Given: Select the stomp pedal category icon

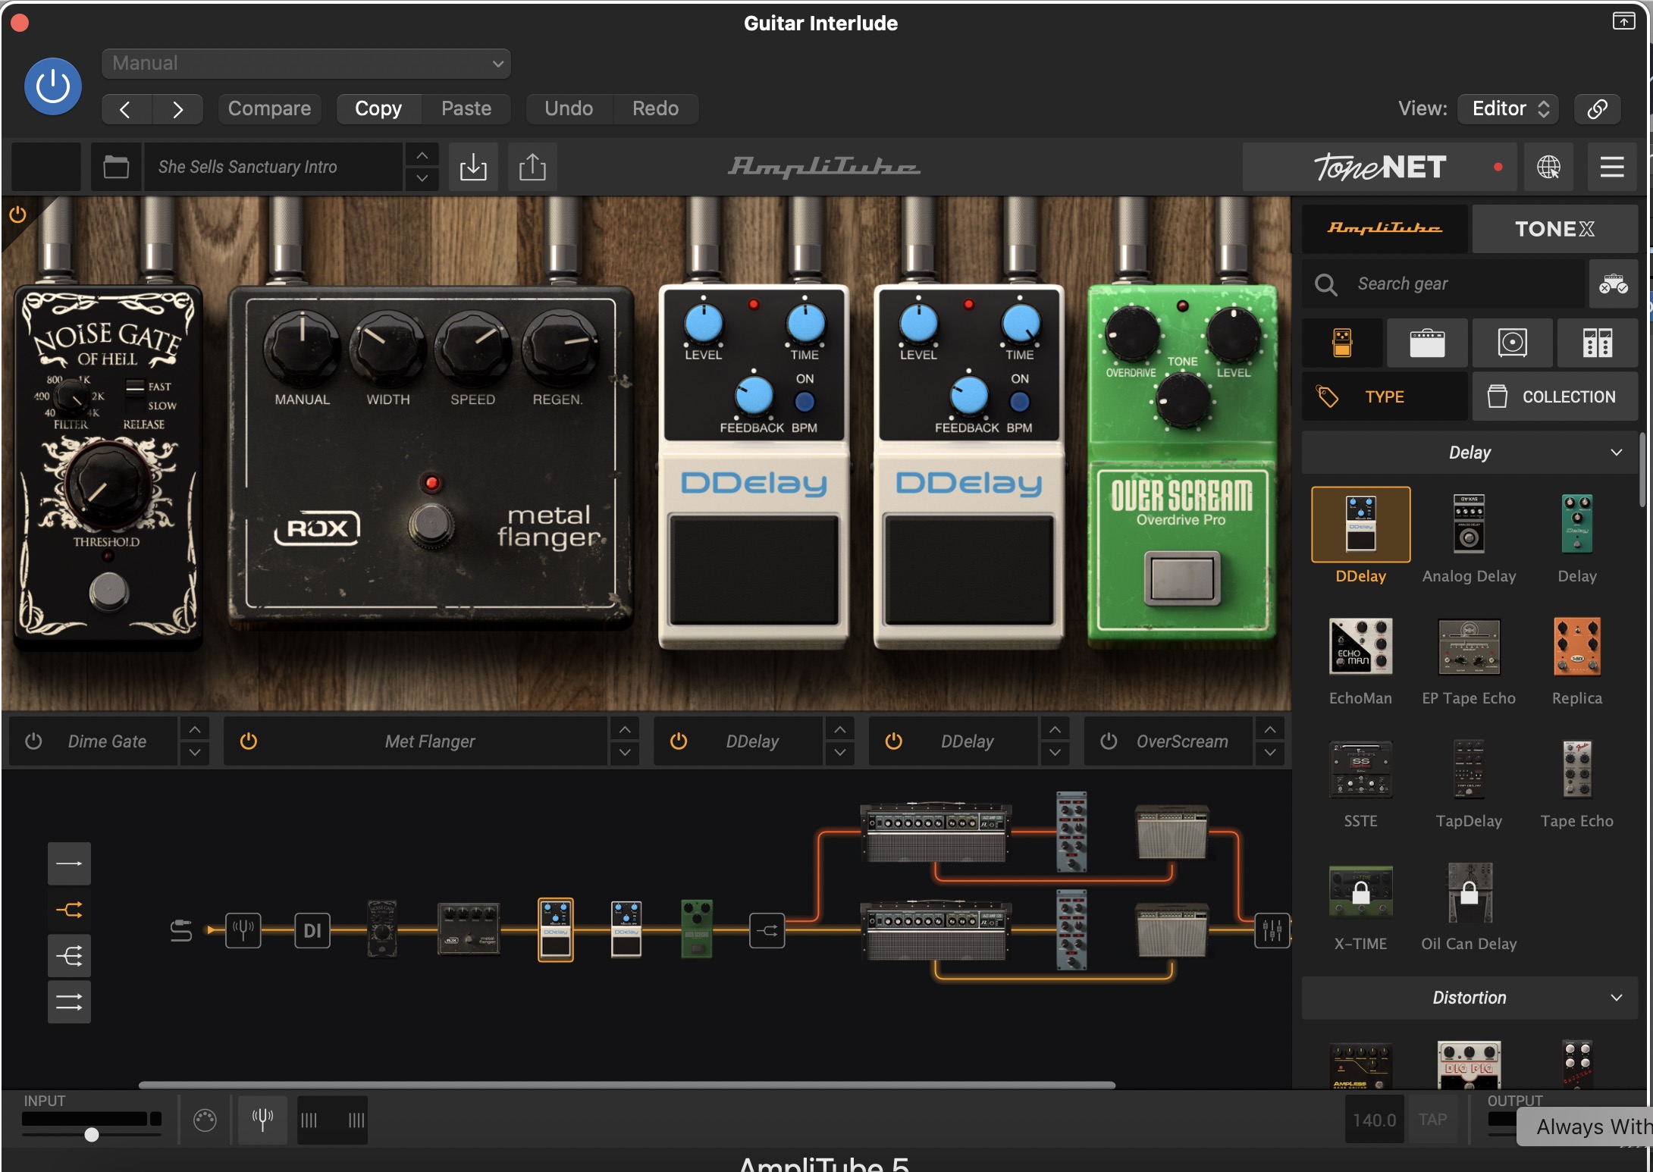Looking at the screenshot, I should tap(1342, 343).
